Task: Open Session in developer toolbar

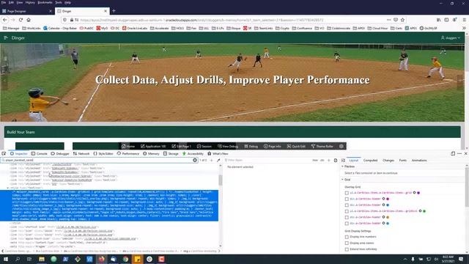Action: pos(204,146)
